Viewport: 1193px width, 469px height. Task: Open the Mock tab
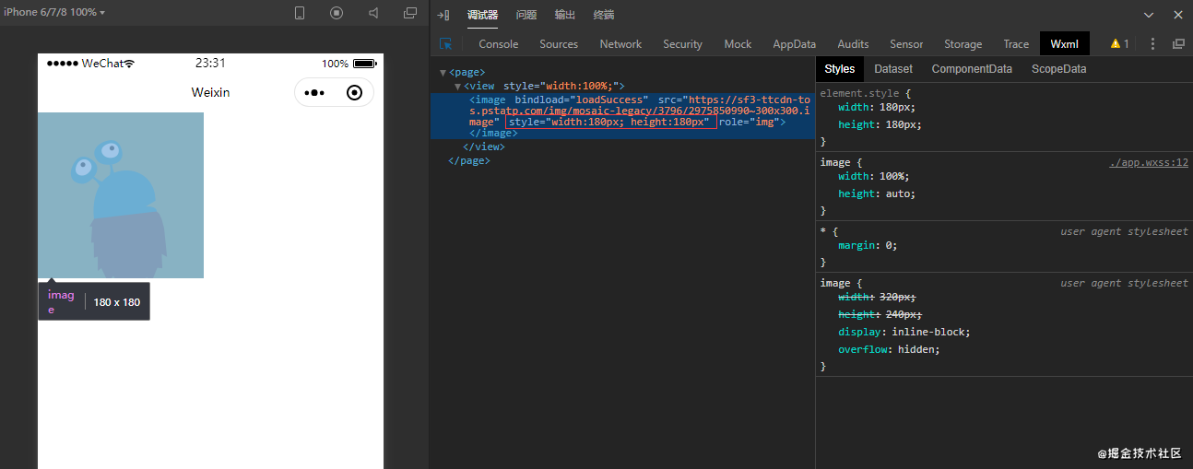coord(738,43)
